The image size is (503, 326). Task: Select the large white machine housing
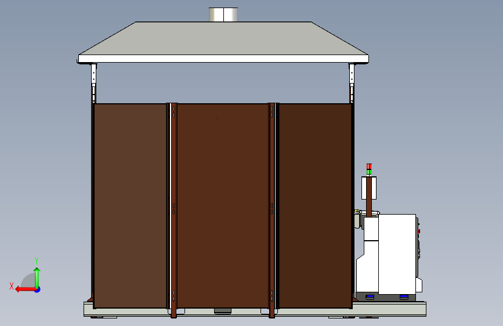pos(397,254)
